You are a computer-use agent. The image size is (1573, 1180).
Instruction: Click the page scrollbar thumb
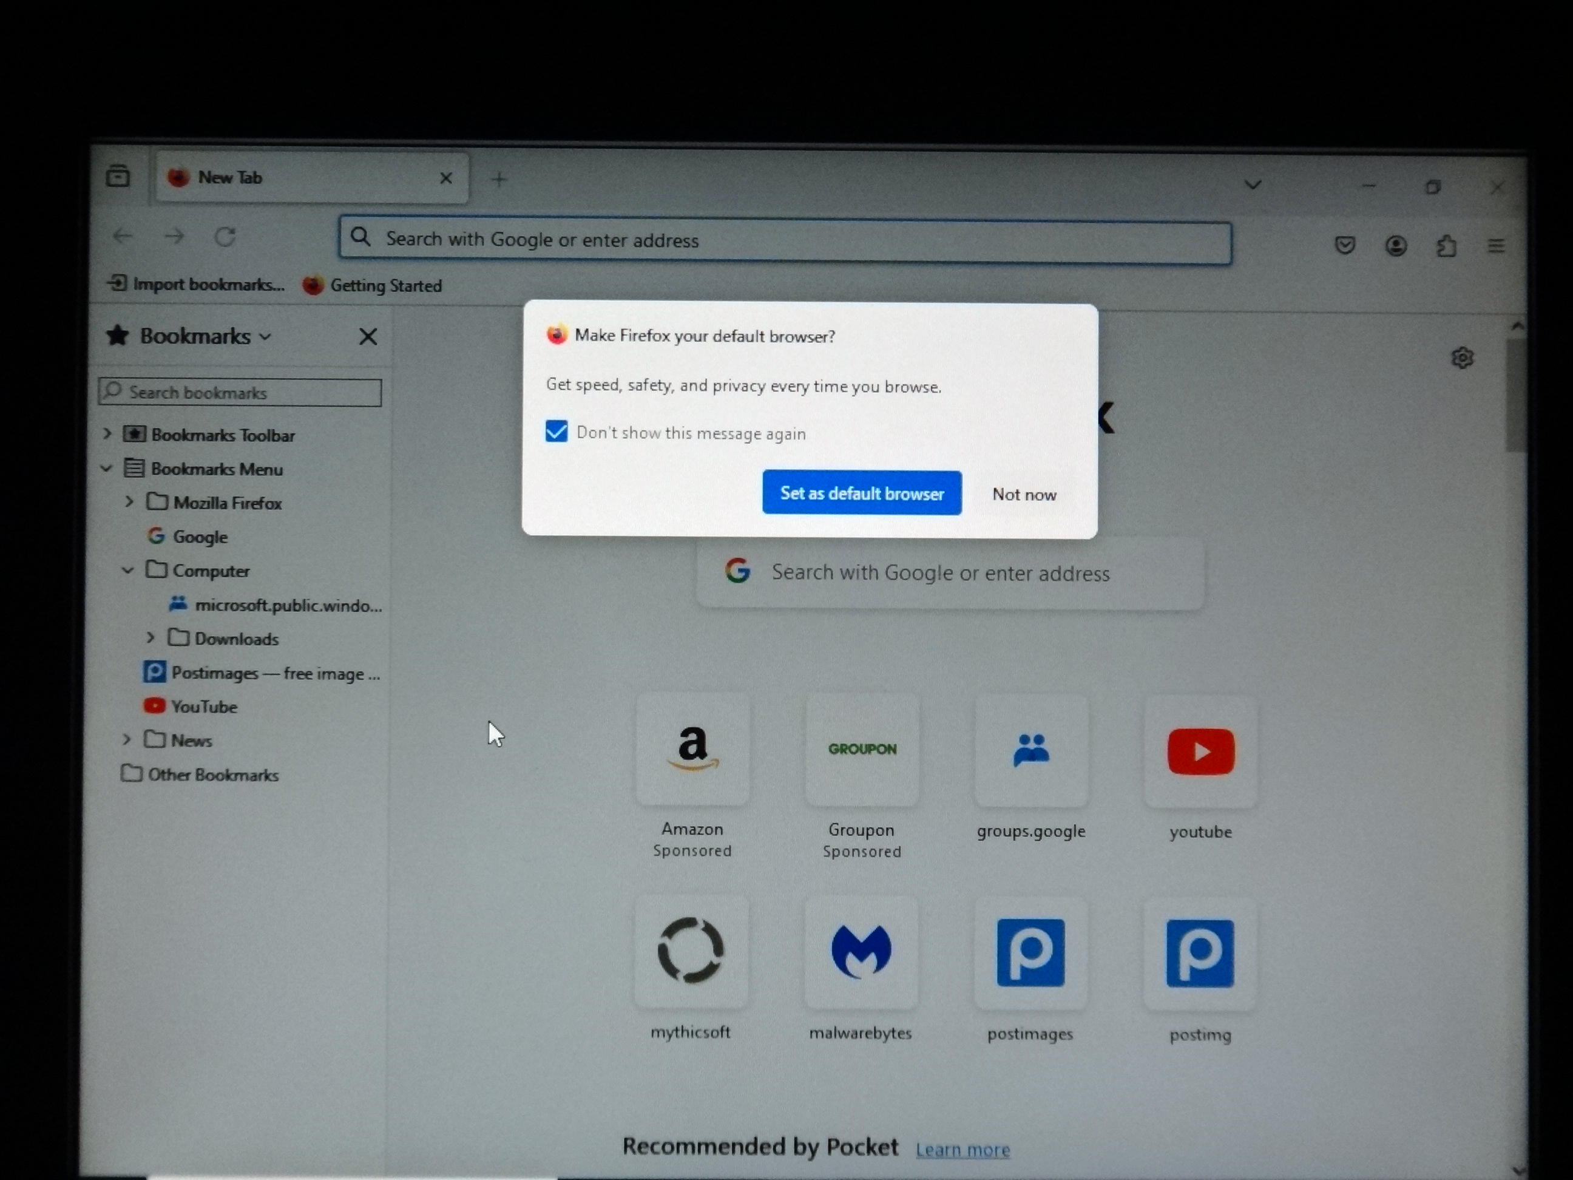coord(1515,395)
